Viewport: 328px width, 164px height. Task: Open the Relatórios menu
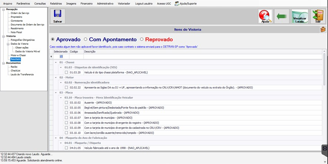click(x=56, y=4)
